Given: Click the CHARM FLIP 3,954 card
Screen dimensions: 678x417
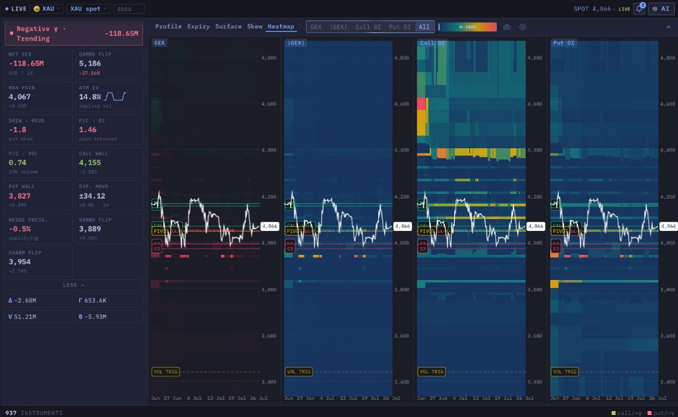Looking at the screenshot, I should (38, 261).
